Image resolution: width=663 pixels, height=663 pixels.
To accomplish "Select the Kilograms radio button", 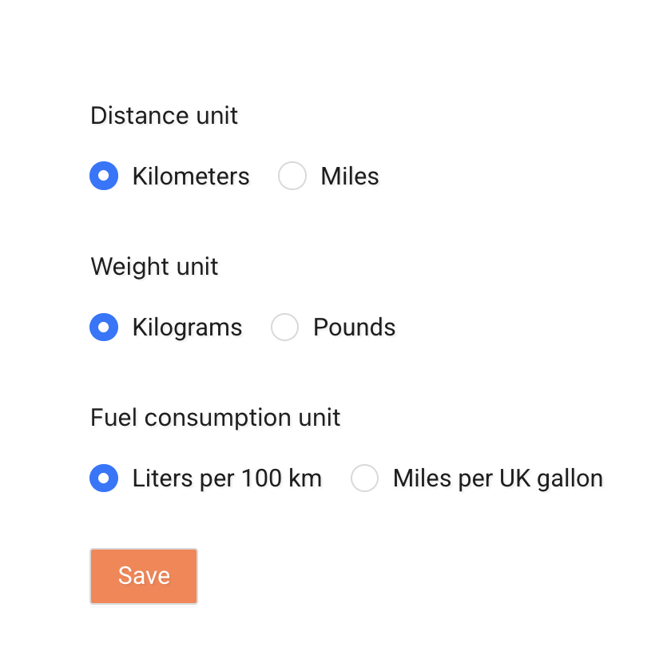I will coord(104,327).
